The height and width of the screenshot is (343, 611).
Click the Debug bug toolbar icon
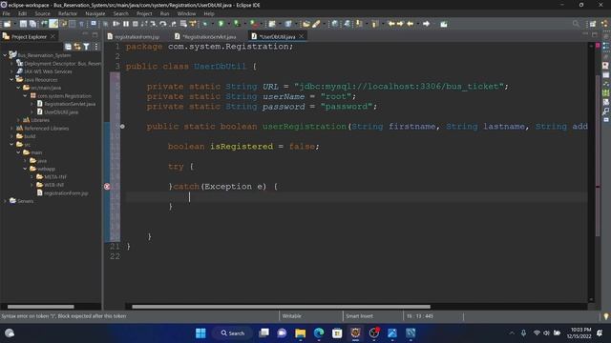205,24
